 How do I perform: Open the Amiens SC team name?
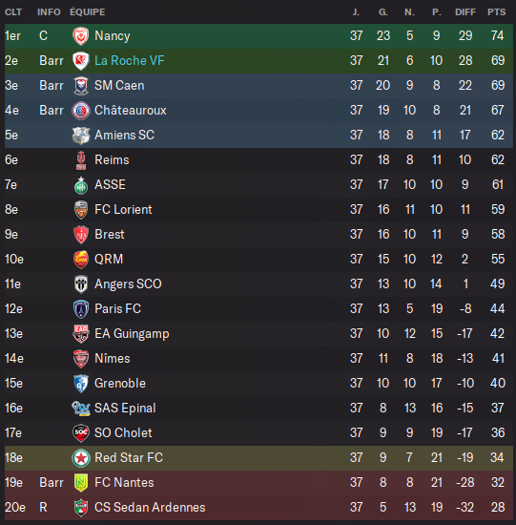click(125, 135)
